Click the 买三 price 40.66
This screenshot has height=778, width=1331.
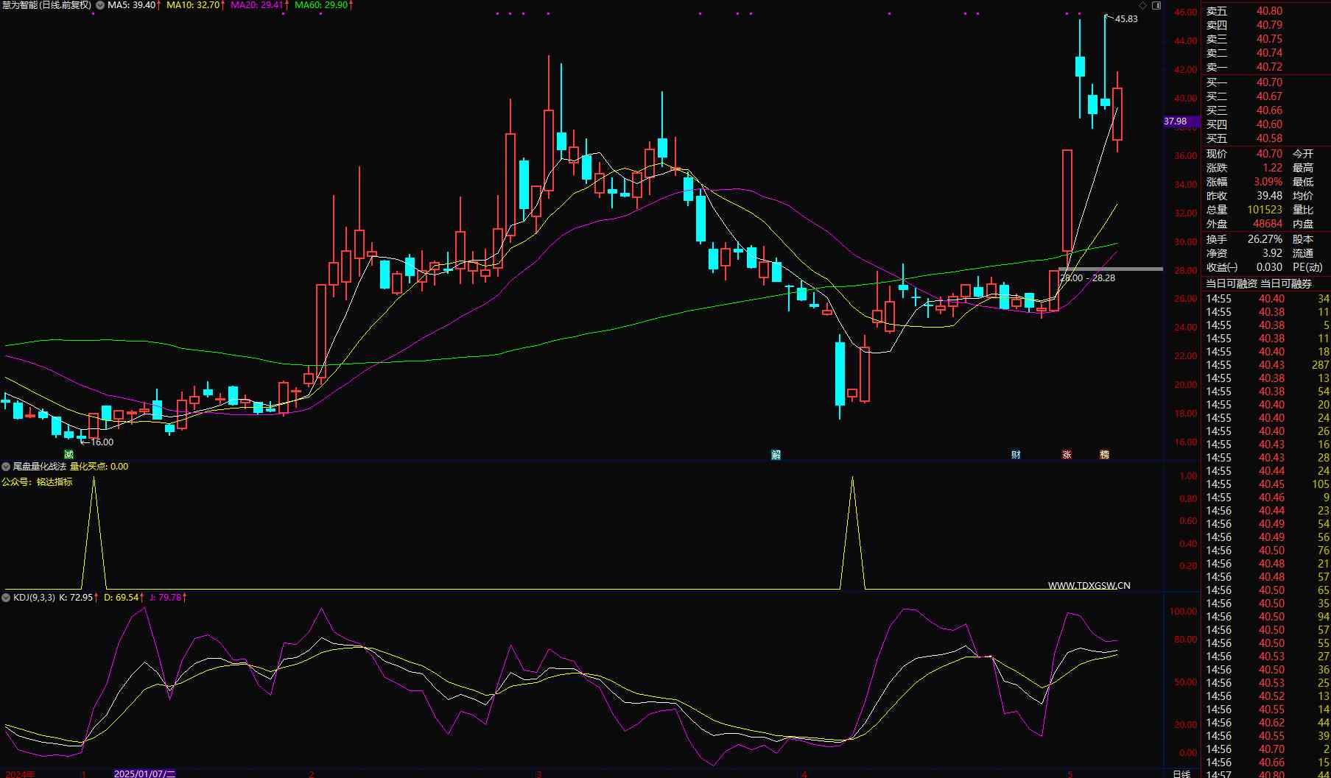(x=1269, y=110)
